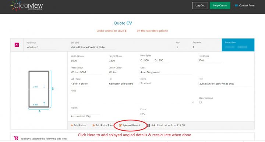
Task: Click 'Auto calculated: 19kg' text
Action: (x=81, y=116)
